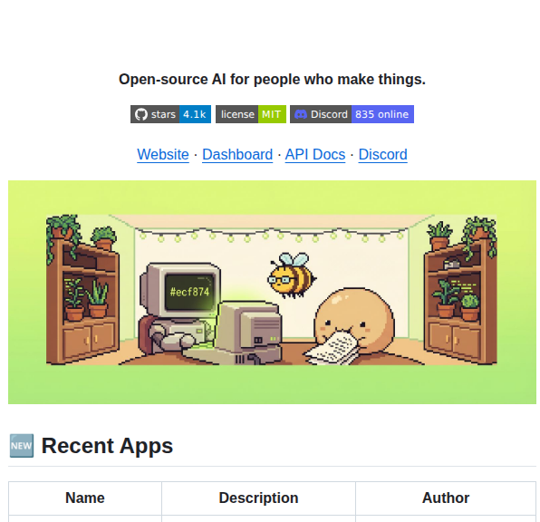Image resolution: width=540 pixels, height=522 pixels.
Task: Open the Website link
Action: click(163, 154)
